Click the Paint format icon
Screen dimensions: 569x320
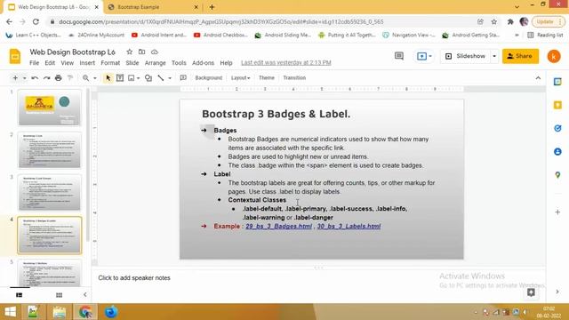click(x=70, y=78)
